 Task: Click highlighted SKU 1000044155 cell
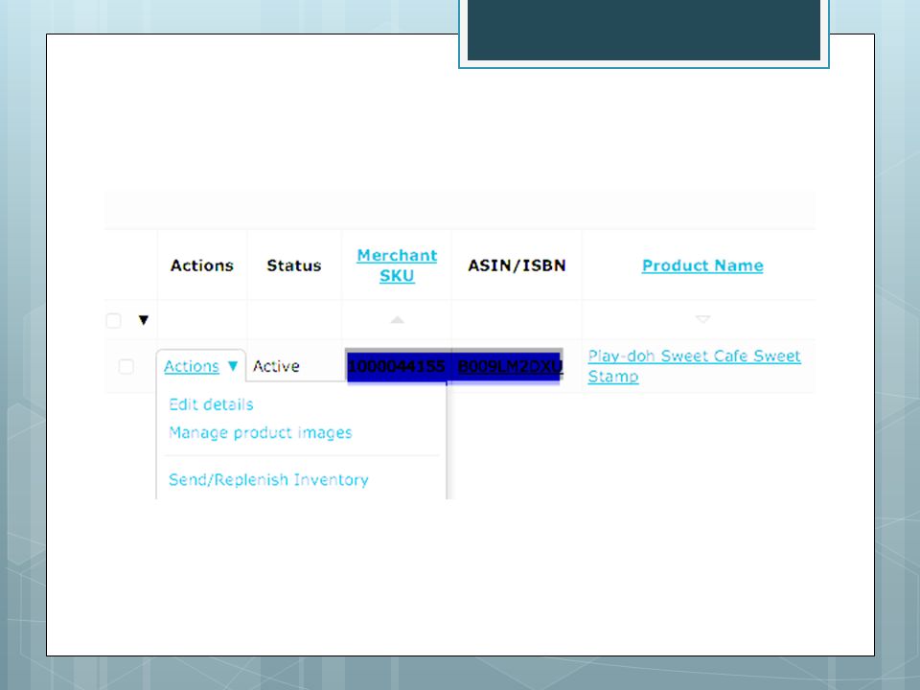point(396,366)
